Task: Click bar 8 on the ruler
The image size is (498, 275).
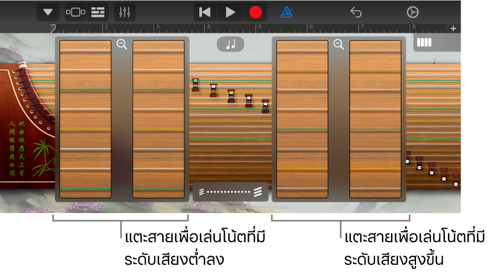Action: [414, 27]
